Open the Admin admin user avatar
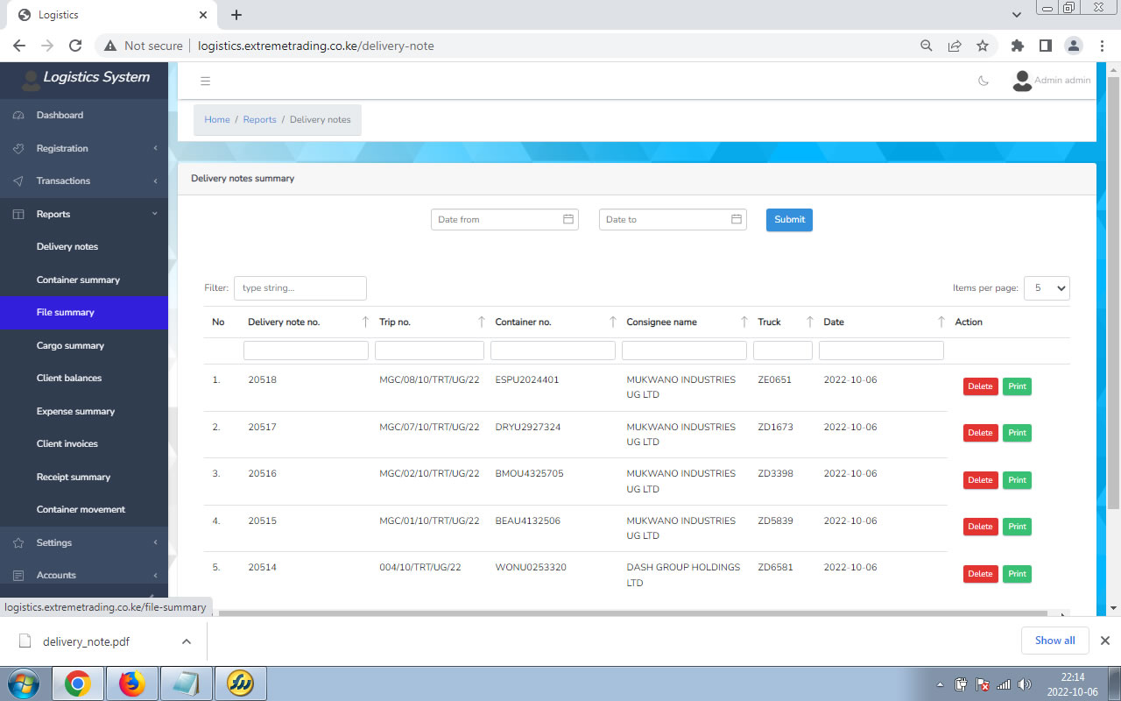This screenshot has height=701, width=1121. 1021,81
